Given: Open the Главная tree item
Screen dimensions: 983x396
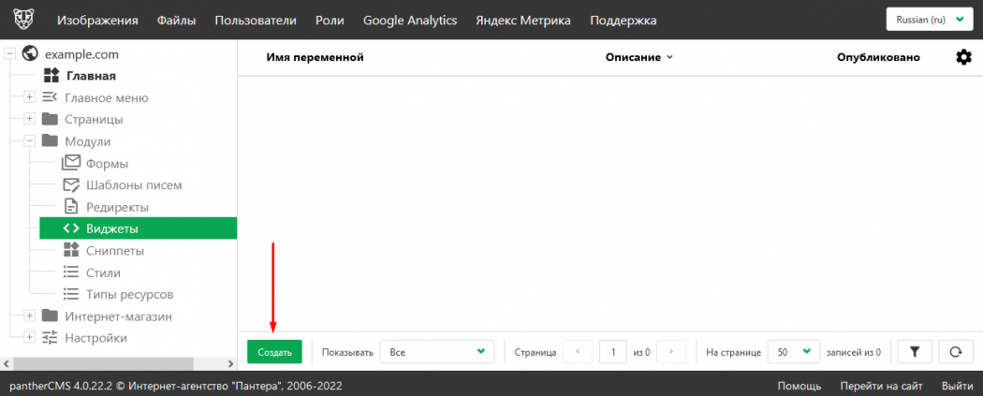Looking at the screenshot, I should 92,77.
